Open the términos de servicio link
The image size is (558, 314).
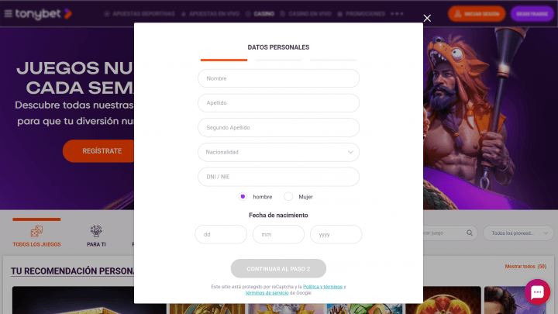pos(267,293)
